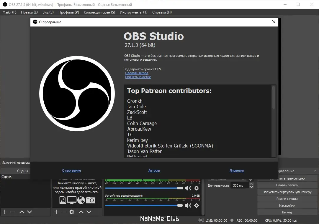Open source properties with the gear icon in the Sources panel
The width and height of the screenshot is (319, 224).
click(x=72, y=212)
